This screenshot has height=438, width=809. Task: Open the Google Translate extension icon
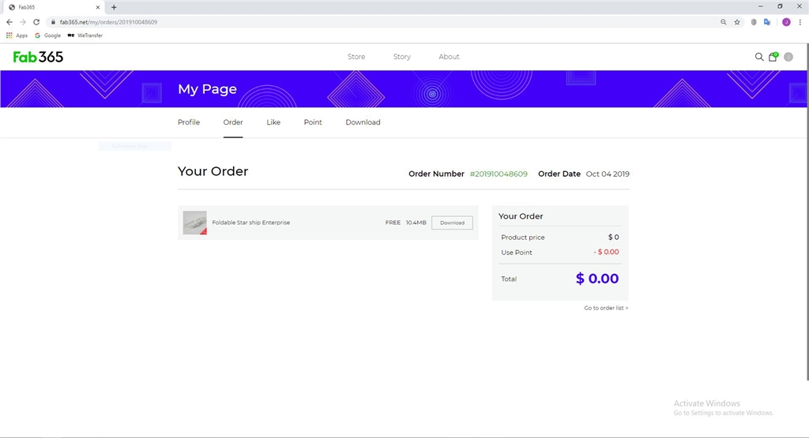766,22
